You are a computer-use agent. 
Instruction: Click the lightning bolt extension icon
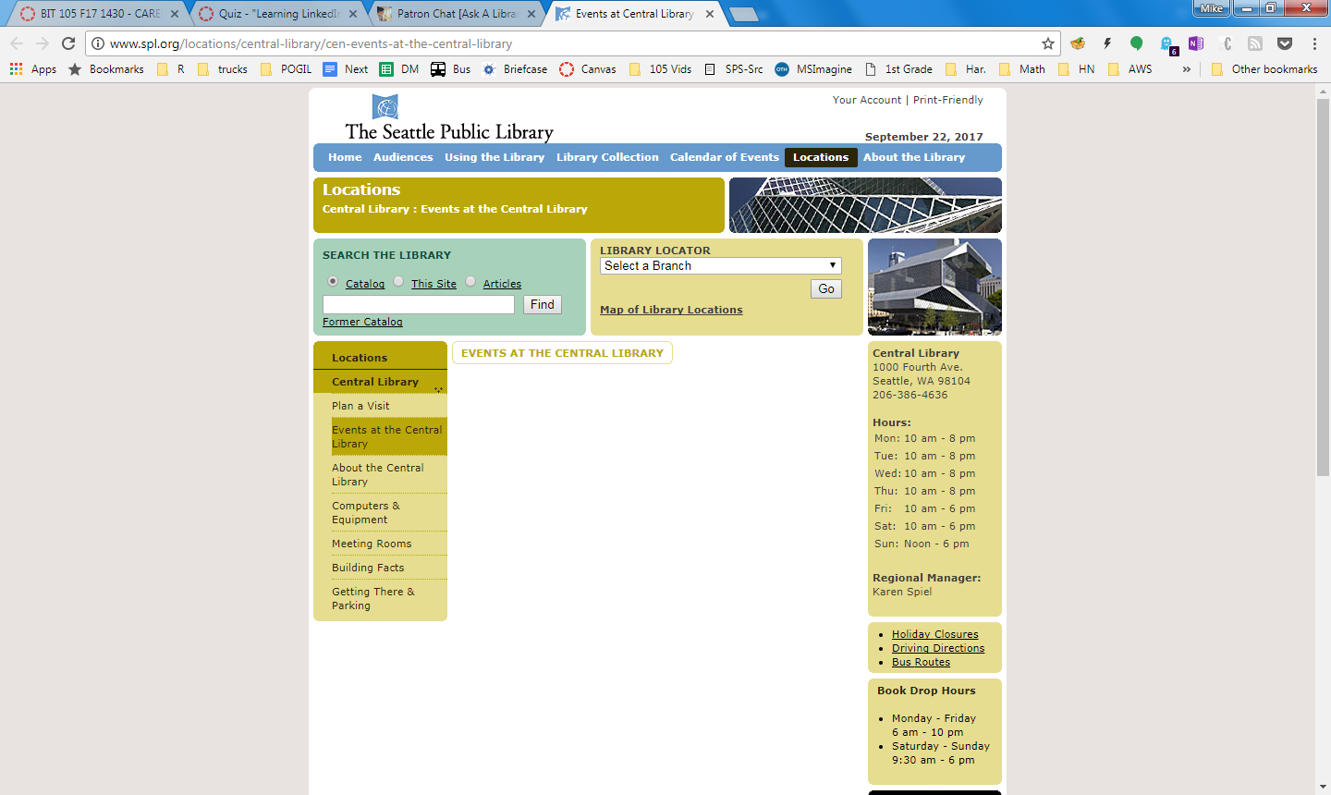click(x=1107, y=43)
